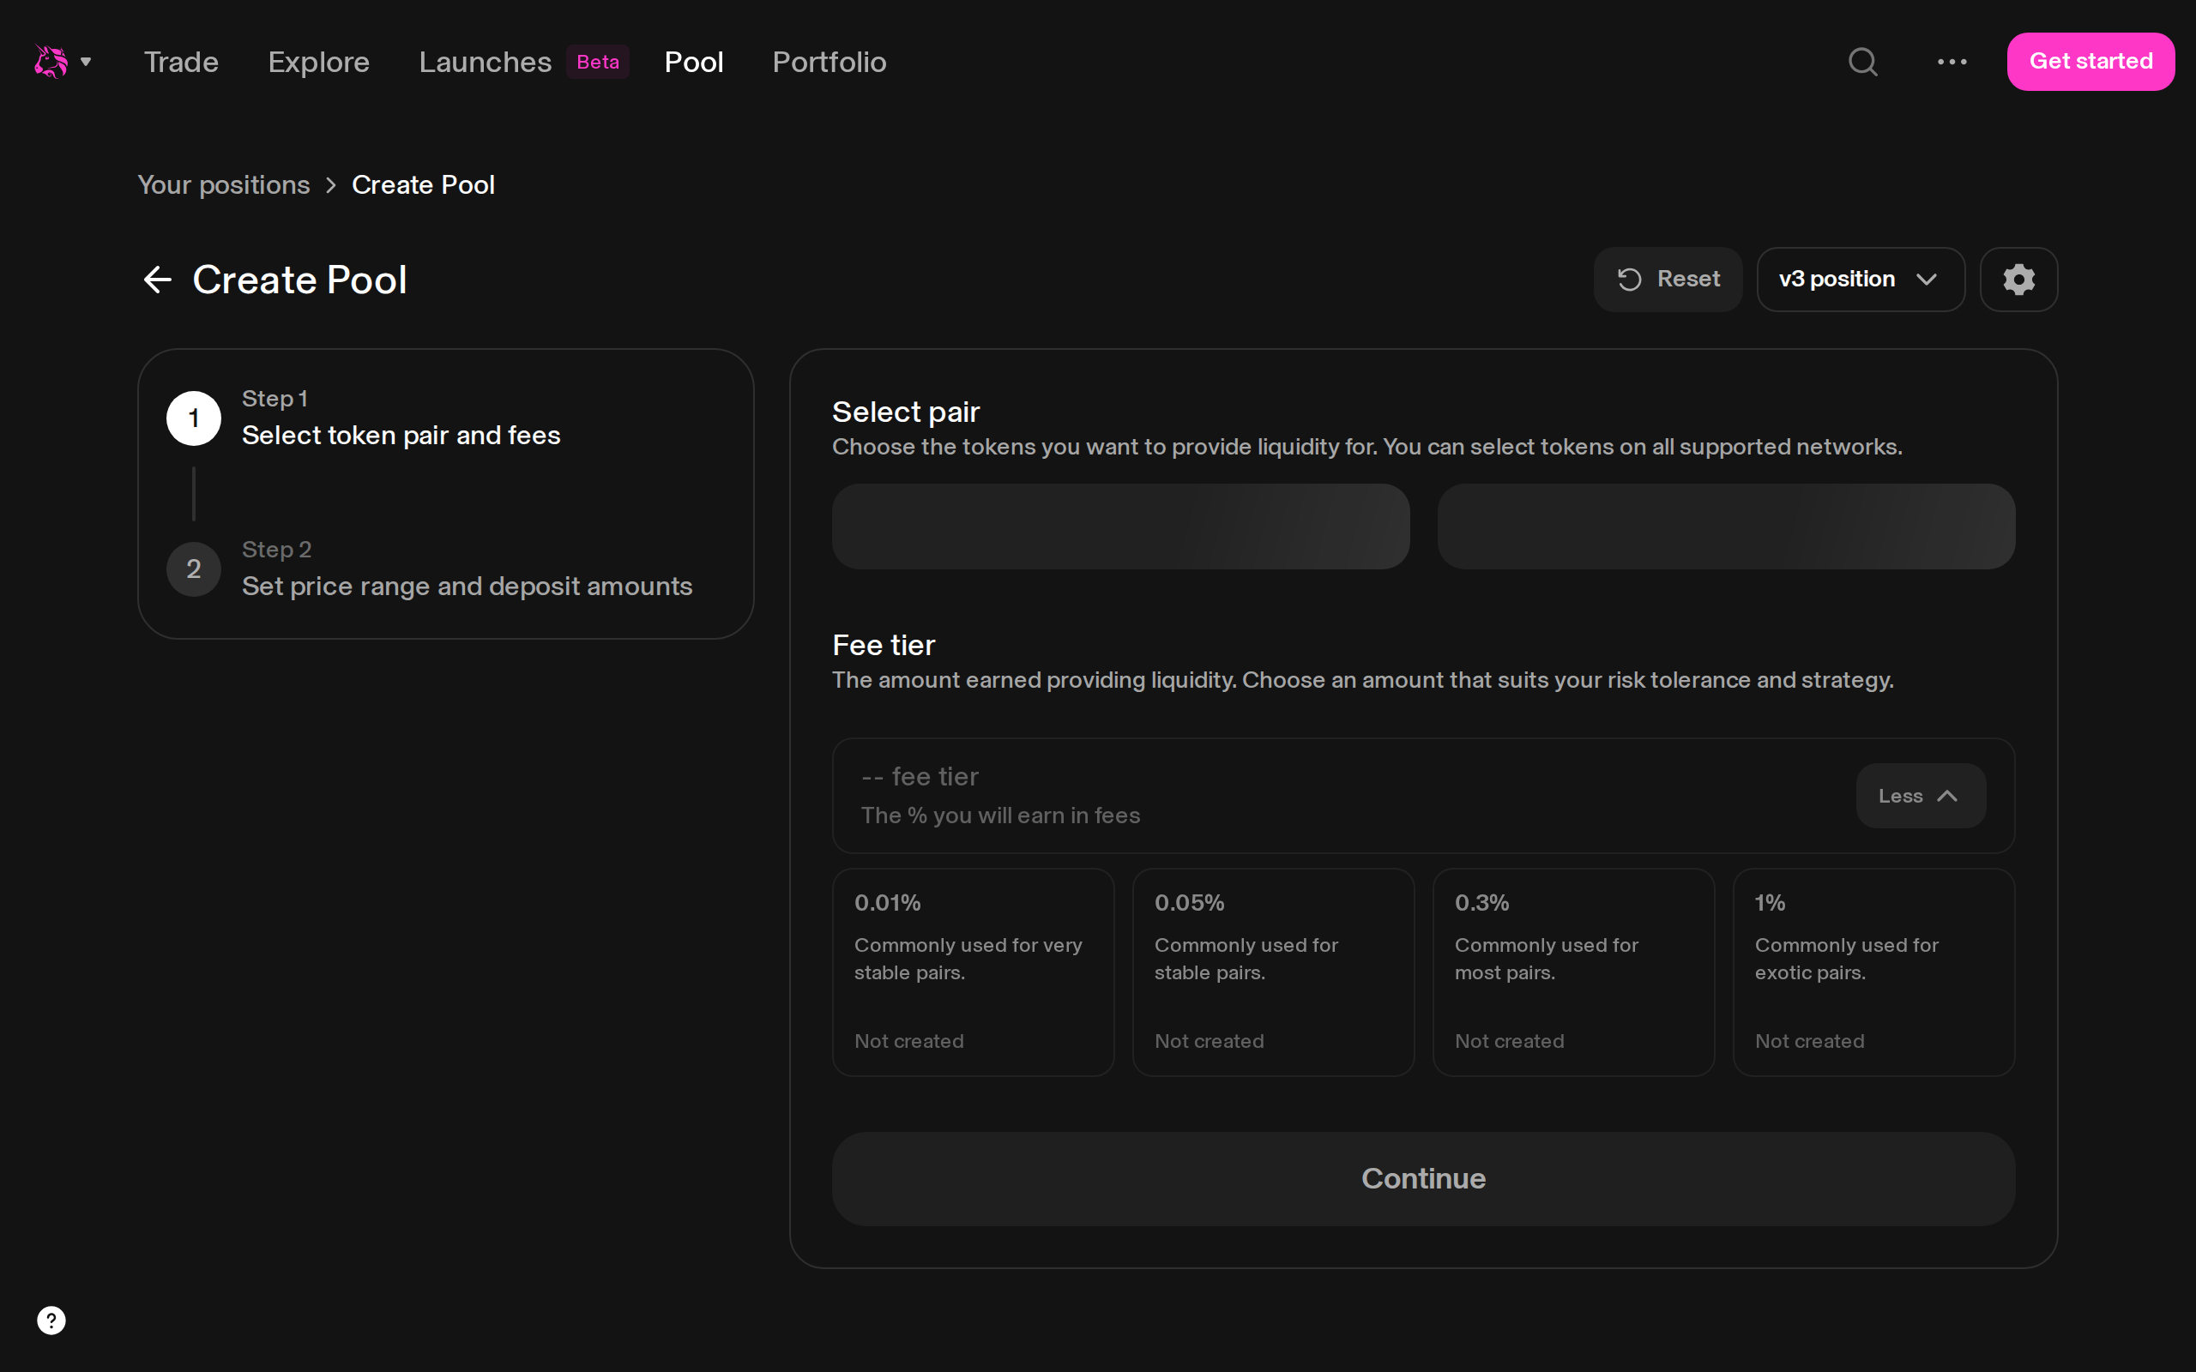The width and height of the screenshot is (2196, 1372).
Task: Click 'Set price range and deposit amounts' label
Action: point(468,587)
